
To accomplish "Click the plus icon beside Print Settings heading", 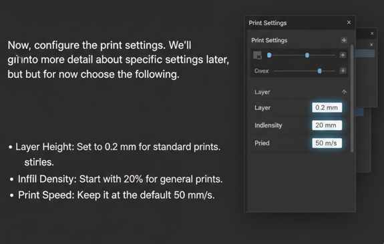I will (344, 40).
